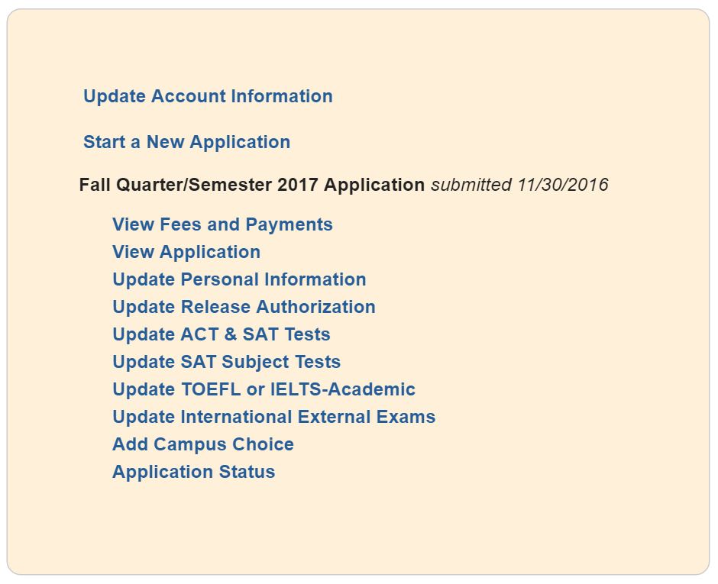
Task: Open Update SAT Subject Tests
Action: click(227, 362)
